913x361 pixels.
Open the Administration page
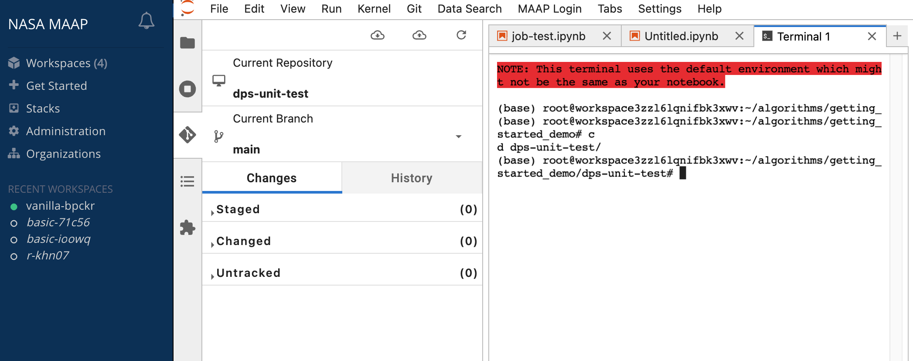(x=66, y=131)
